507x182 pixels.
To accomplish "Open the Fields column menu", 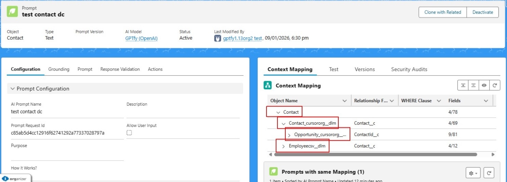I will pyautogui.click(x=486, y=101).
